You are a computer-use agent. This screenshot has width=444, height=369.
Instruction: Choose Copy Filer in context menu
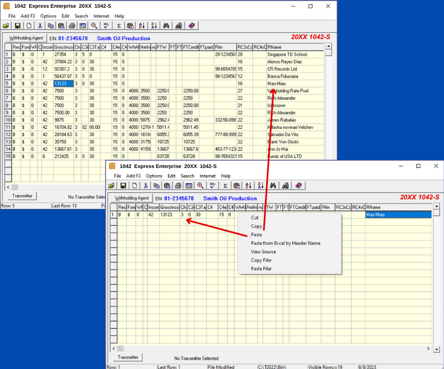click(261, 260)
